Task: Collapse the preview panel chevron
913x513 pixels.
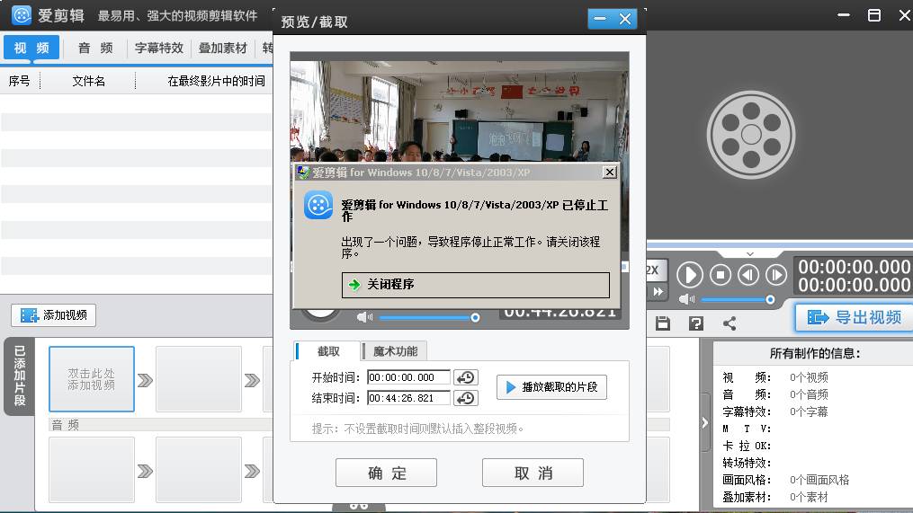Action: (750, 254)
